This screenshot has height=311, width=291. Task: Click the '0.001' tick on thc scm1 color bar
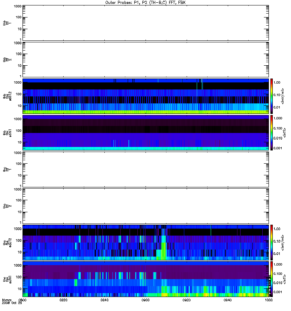click(x=278, y=292)
